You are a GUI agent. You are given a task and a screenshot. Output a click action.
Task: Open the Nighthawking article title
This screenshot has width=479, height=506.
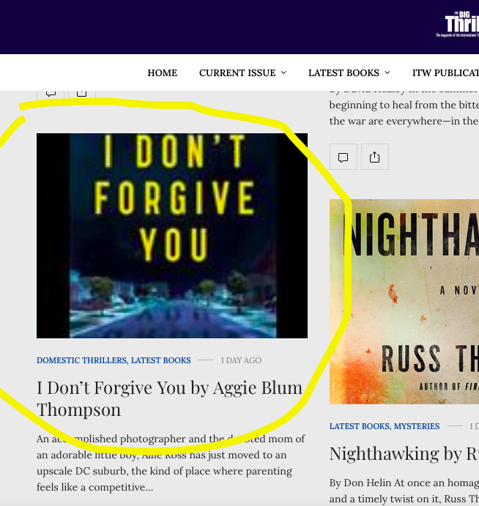click(404, 453)
